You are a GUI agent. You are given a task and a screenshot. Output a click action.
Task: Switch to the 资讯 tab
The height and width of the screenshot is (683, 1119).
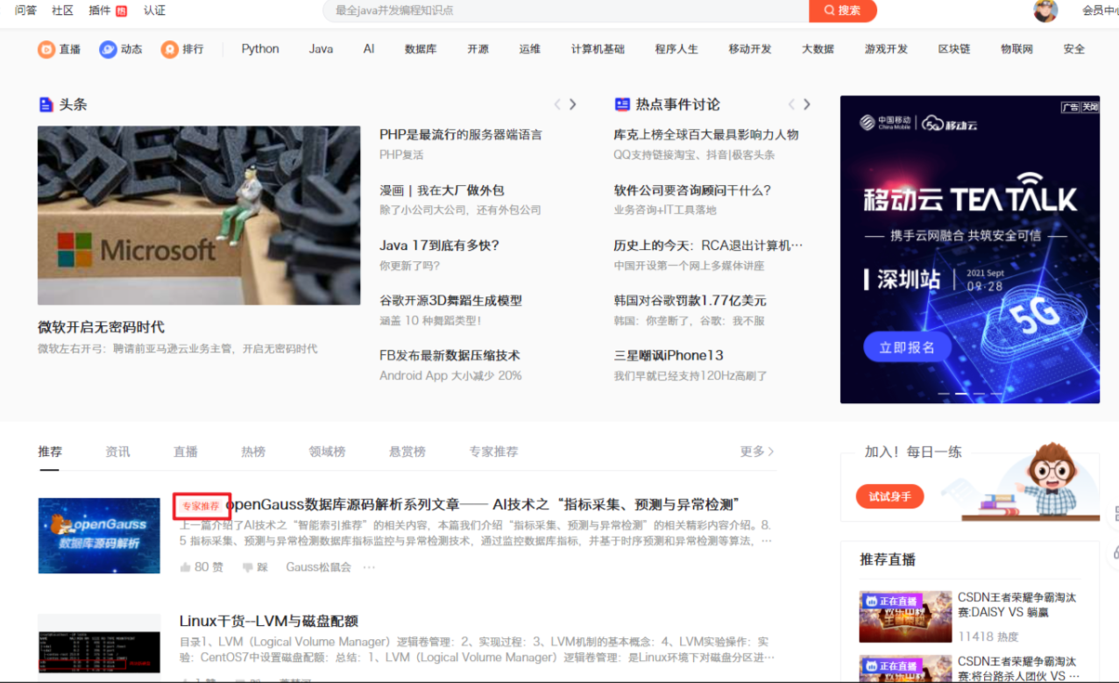[117, 452]
